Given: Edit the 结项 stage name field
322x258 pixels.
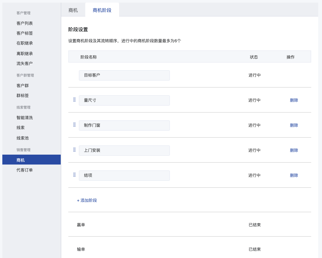Looking at the screenshot, I should (x=124, y=176).
